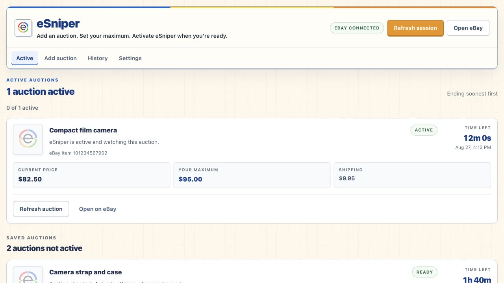Switch to the Active tab
The image size is (504, 283).
[x=24, y=58]
